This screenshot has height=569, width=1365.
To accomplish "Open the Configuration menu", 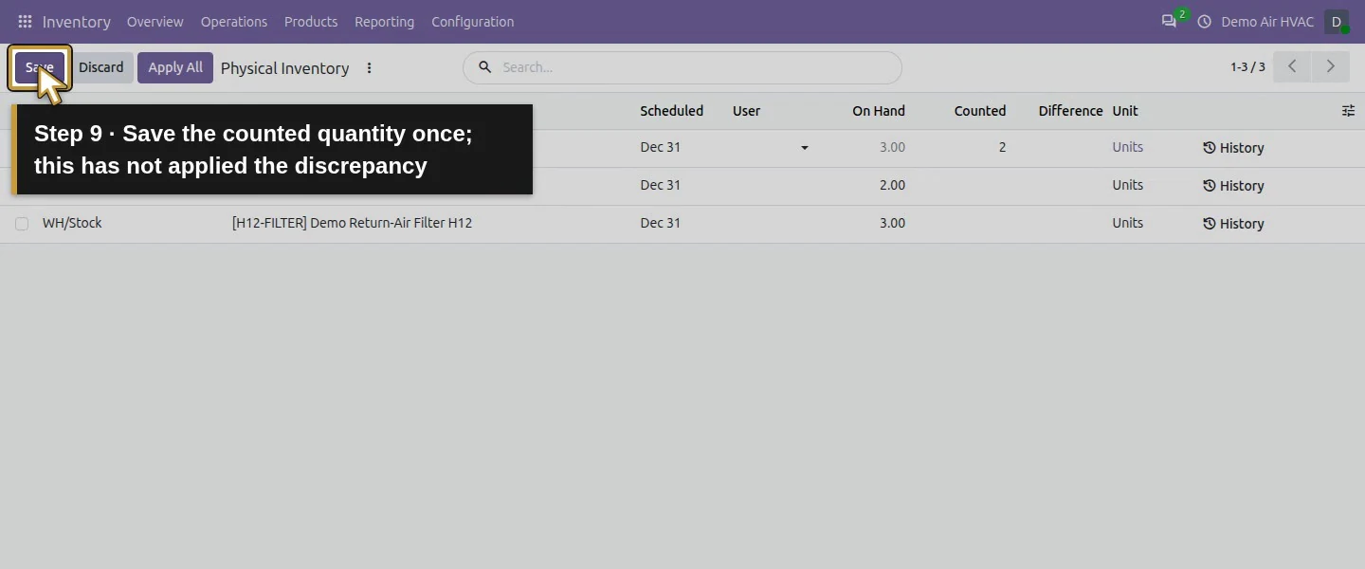I will [x=473, y=22].
